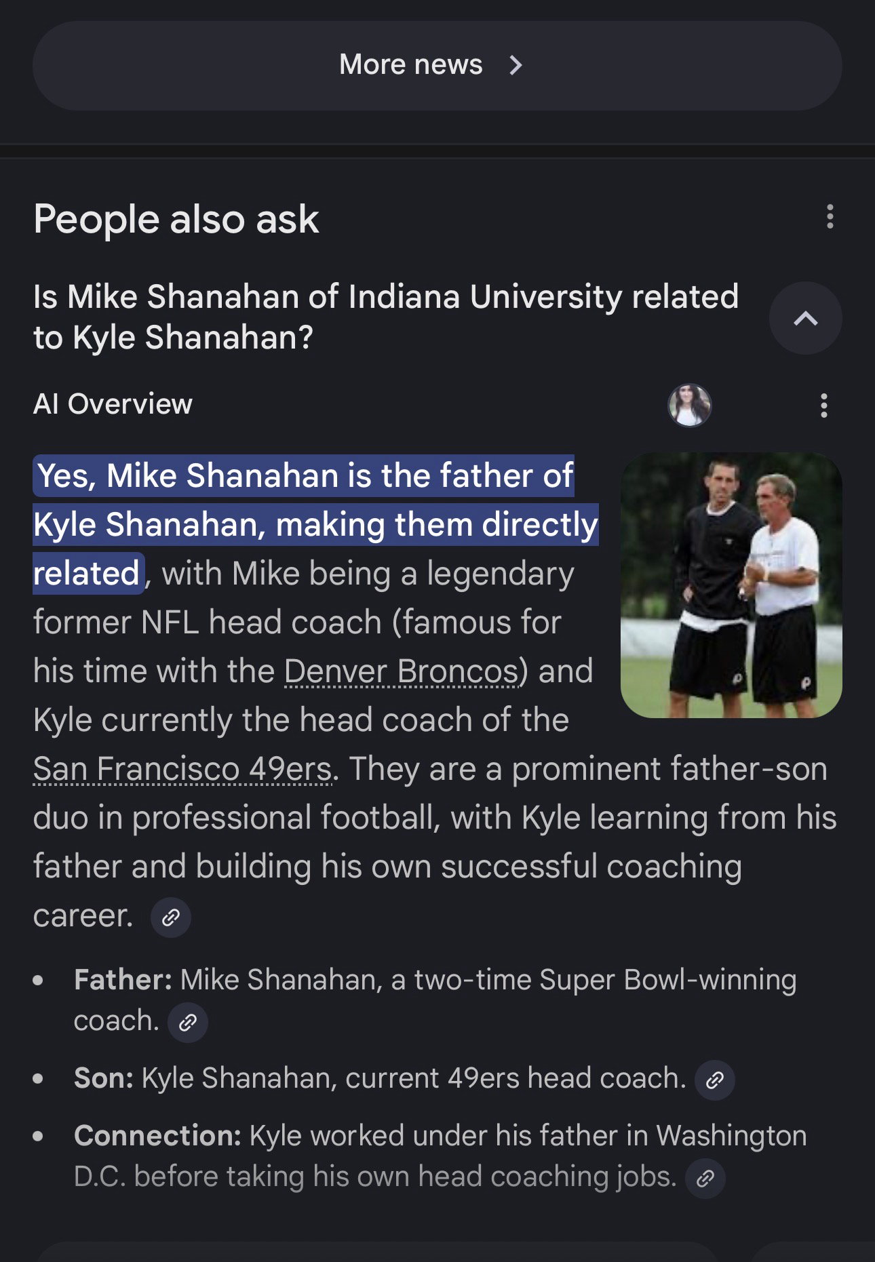This screenshot has height=1262, width=875.
Task: Open source link icon beside Father bullet
Action: [x=188, y=1022]
